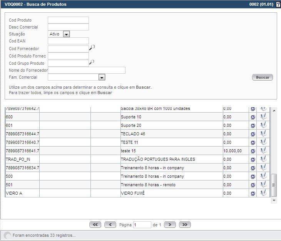Expand the Fam. Comercial dropdown
281x241 pixels.
(x=102, y=78)
